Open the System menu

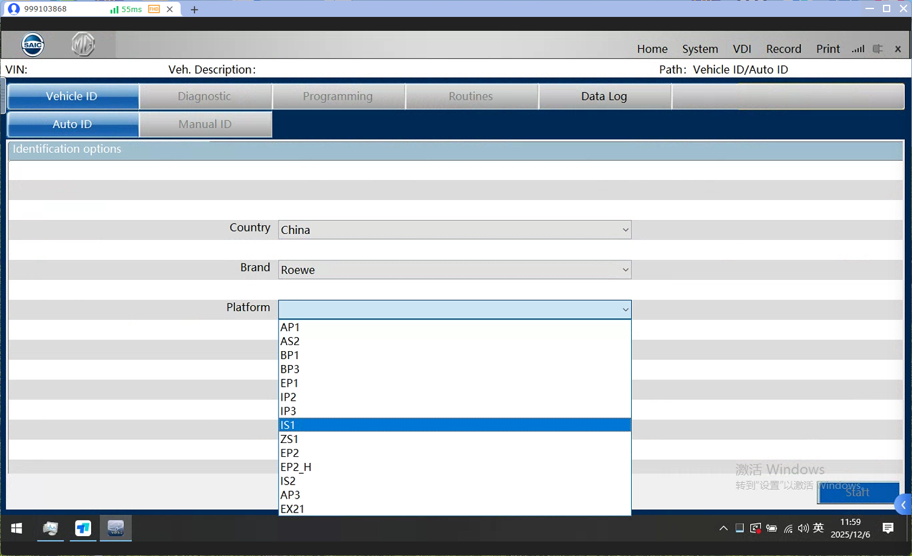point(699,49)
